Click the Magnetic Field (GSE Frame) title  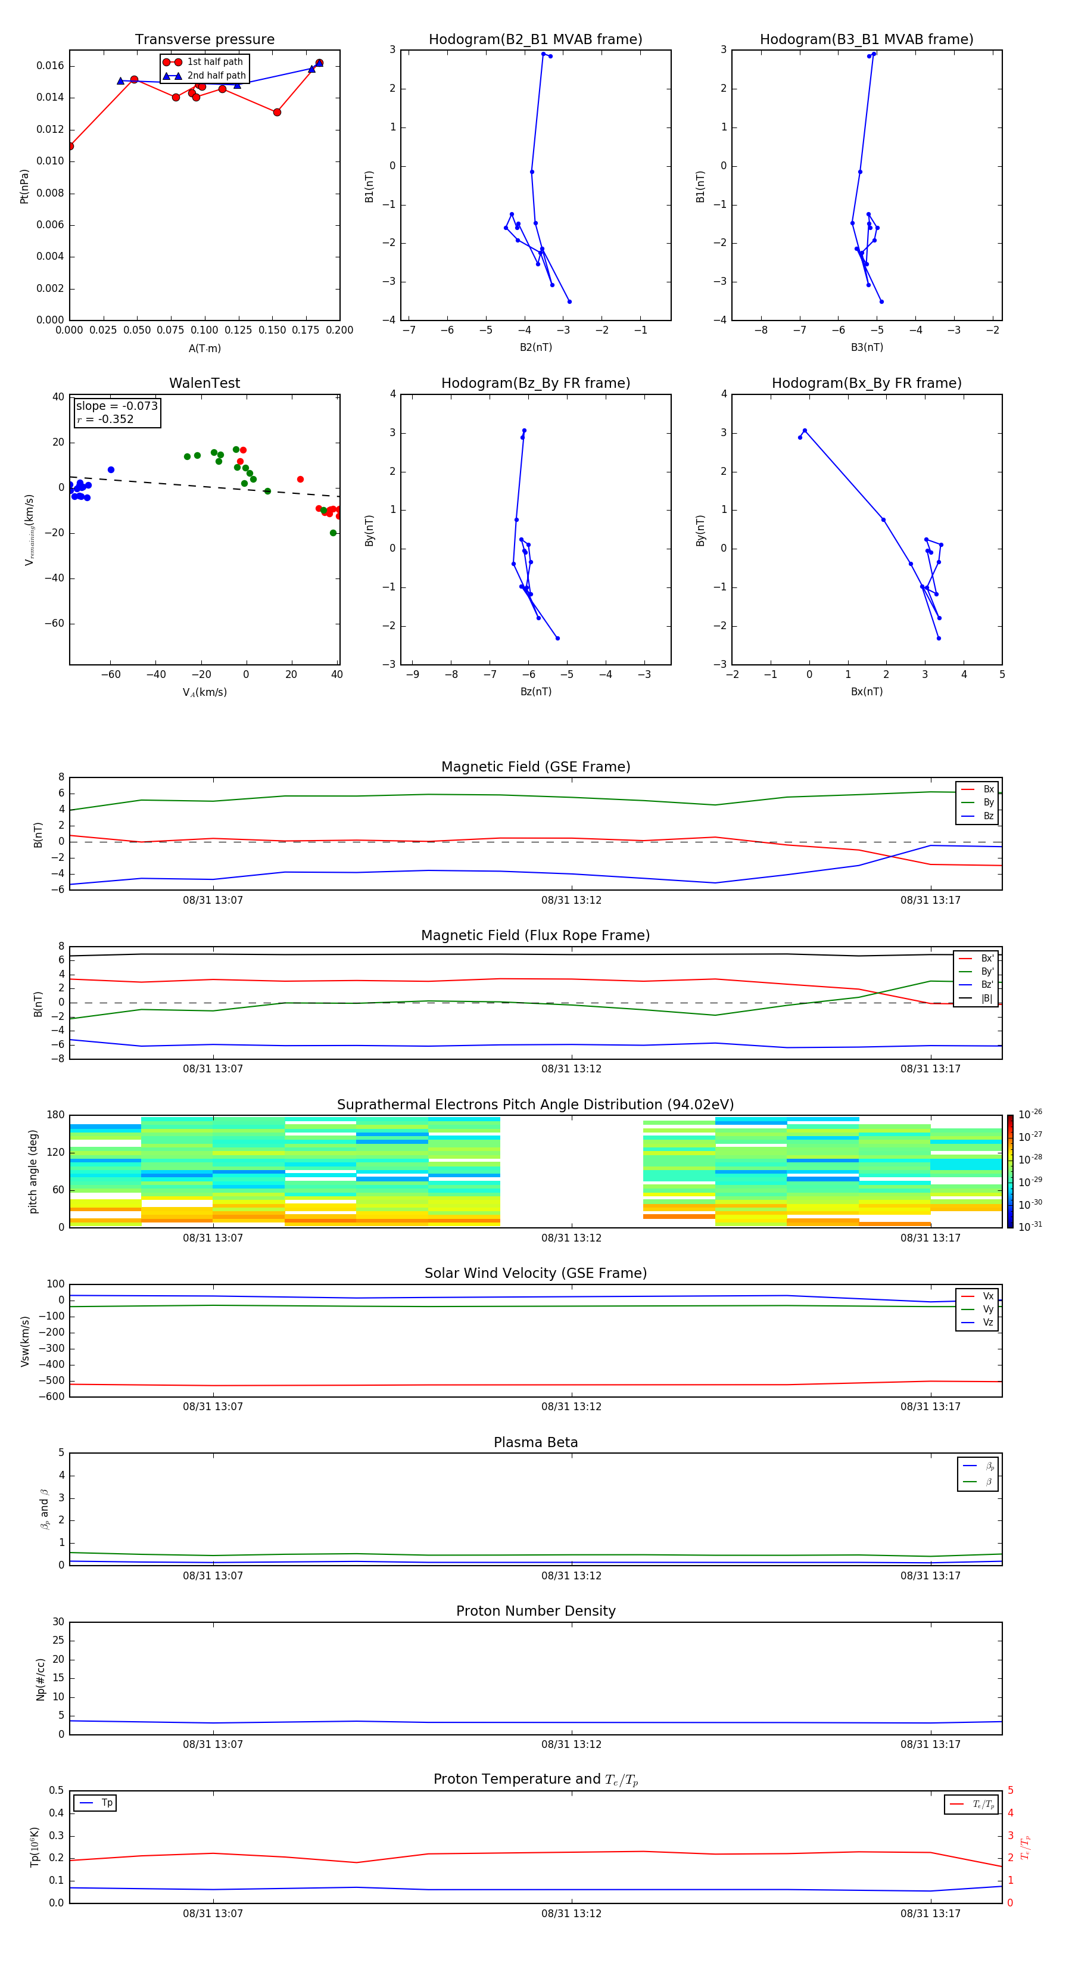tap(535, 767)
